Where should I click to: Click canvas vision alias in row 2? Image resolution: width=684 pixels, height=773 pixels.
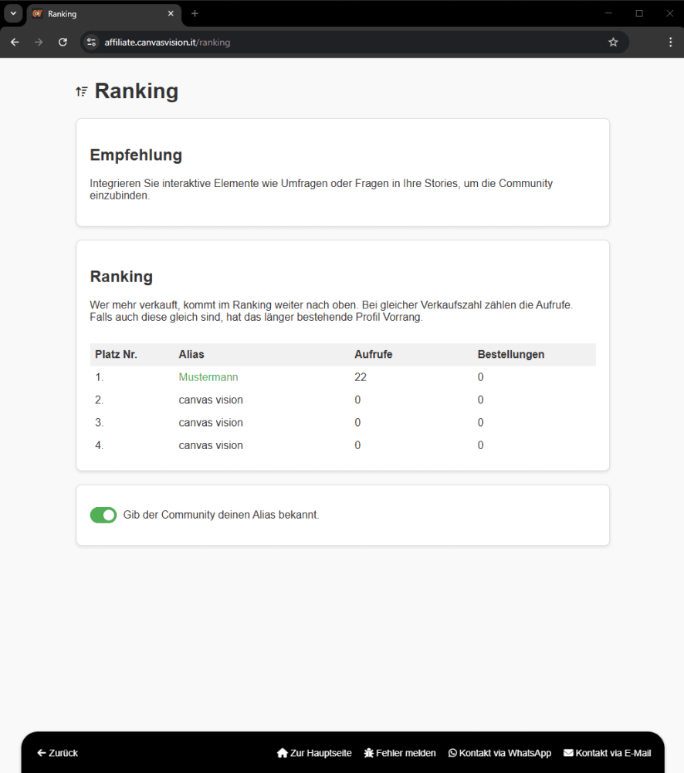[211, 400]
